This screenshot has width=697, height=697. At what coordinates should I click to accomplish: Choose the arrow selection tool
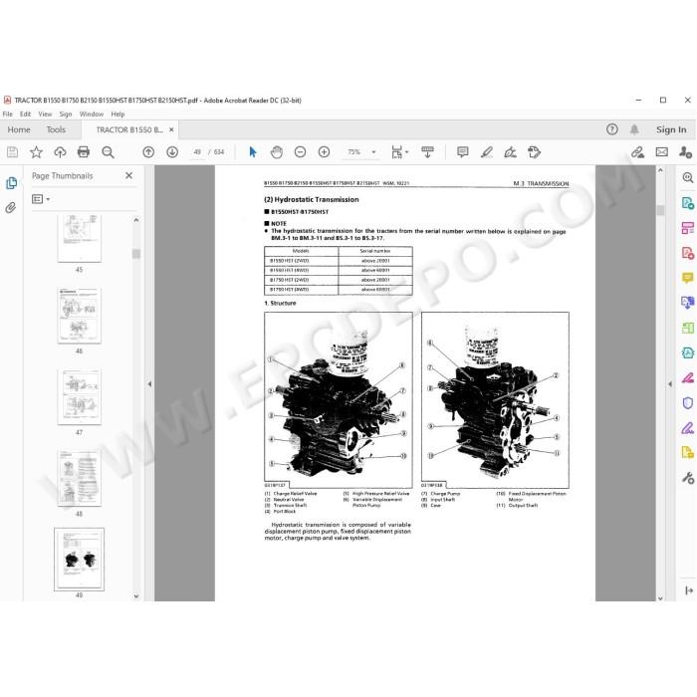(x=253, y=152)
